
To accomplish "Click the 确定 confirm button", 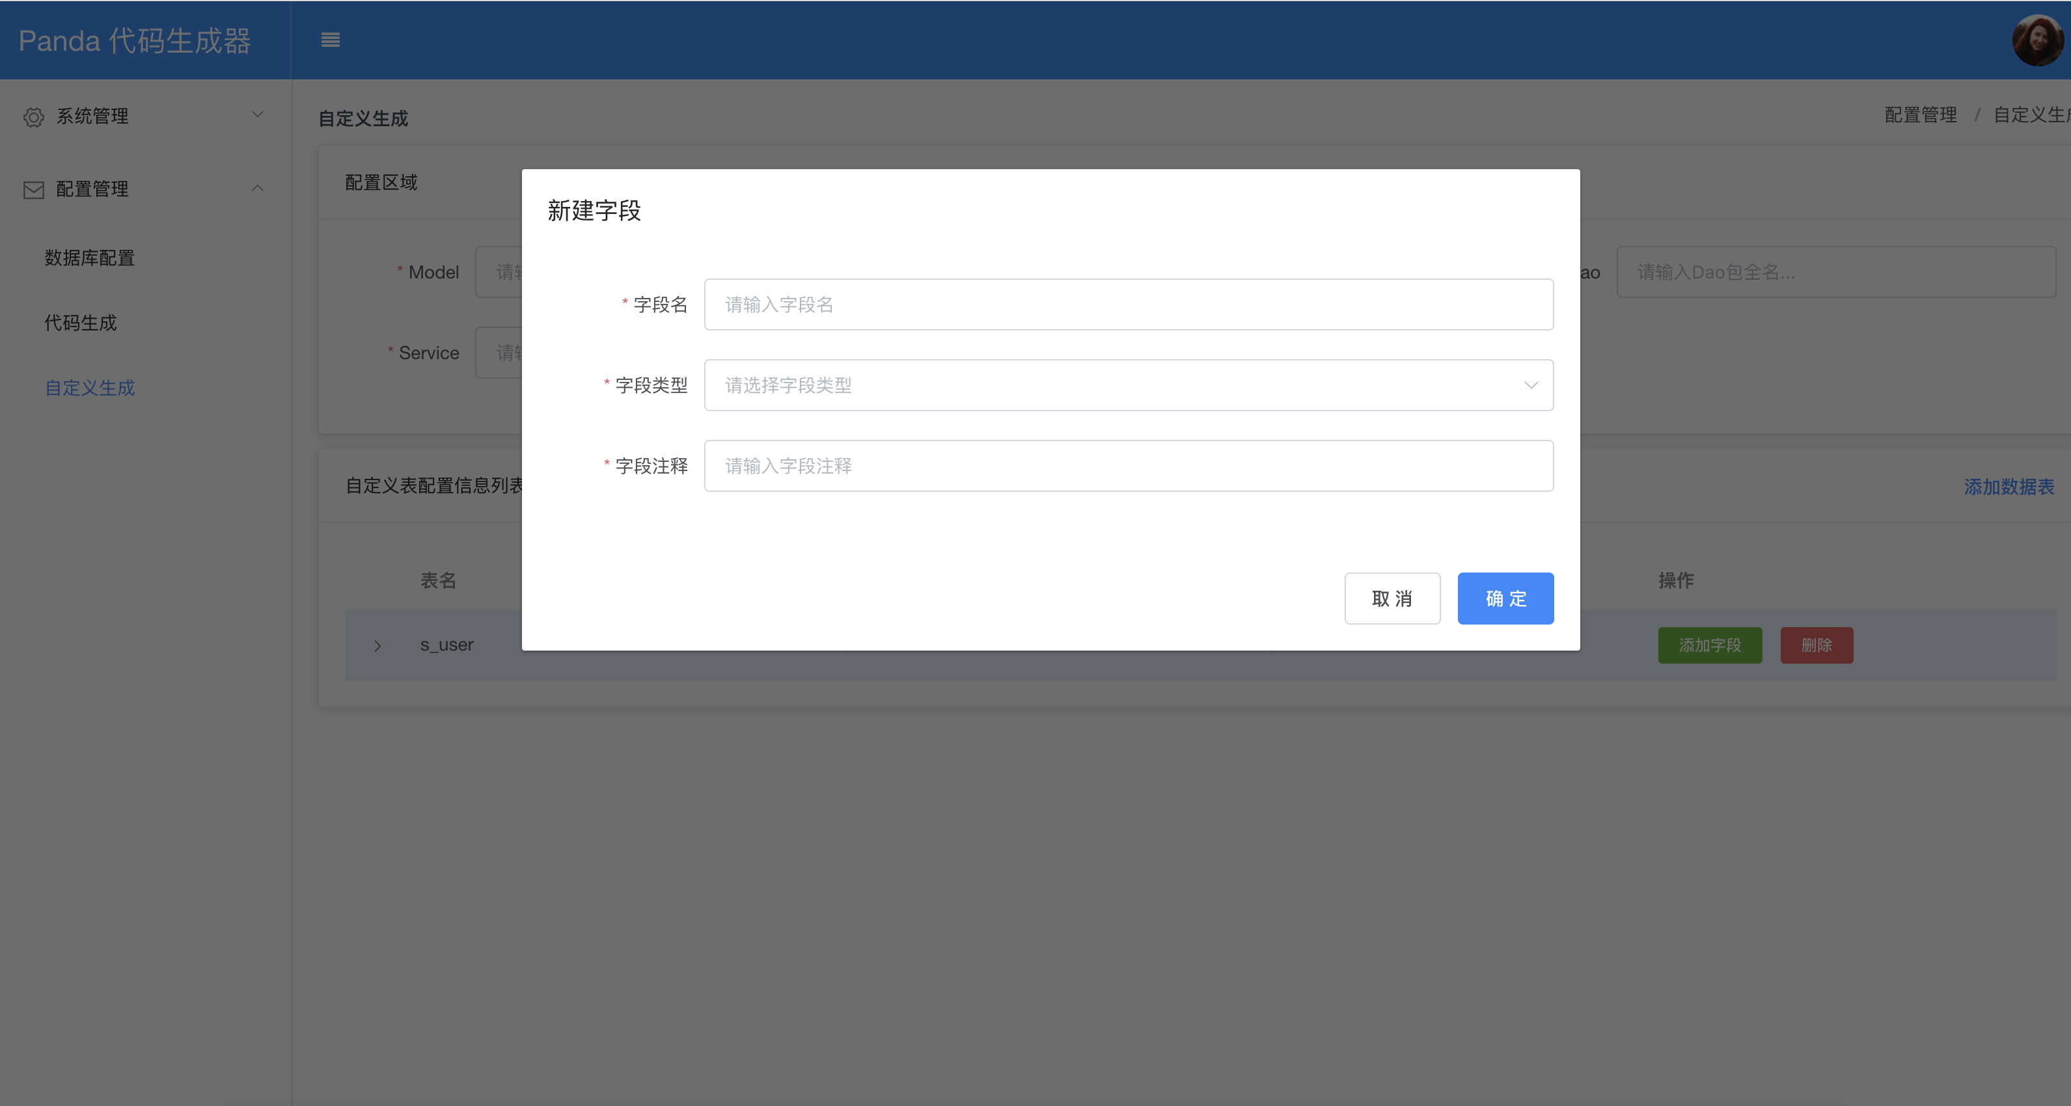I will 1505,598.
